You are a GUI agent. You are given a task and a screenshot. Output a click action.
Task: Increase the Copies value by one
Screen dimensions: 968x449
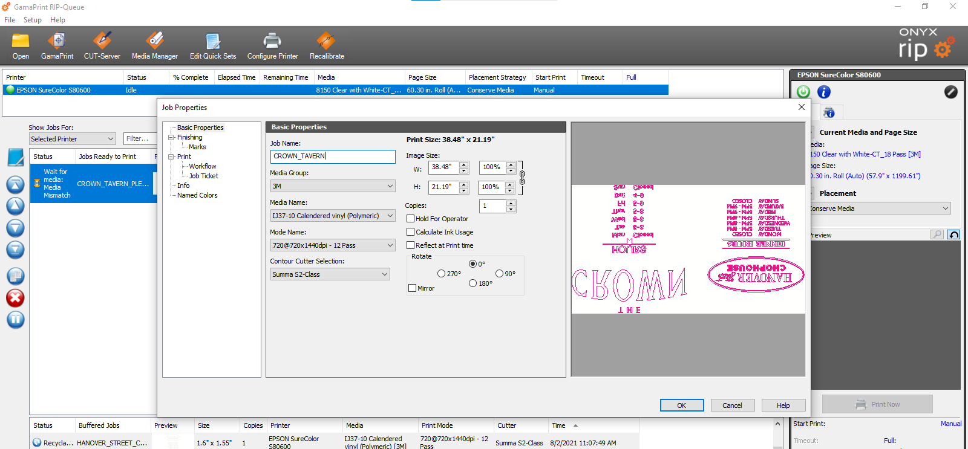coord(511,203)
